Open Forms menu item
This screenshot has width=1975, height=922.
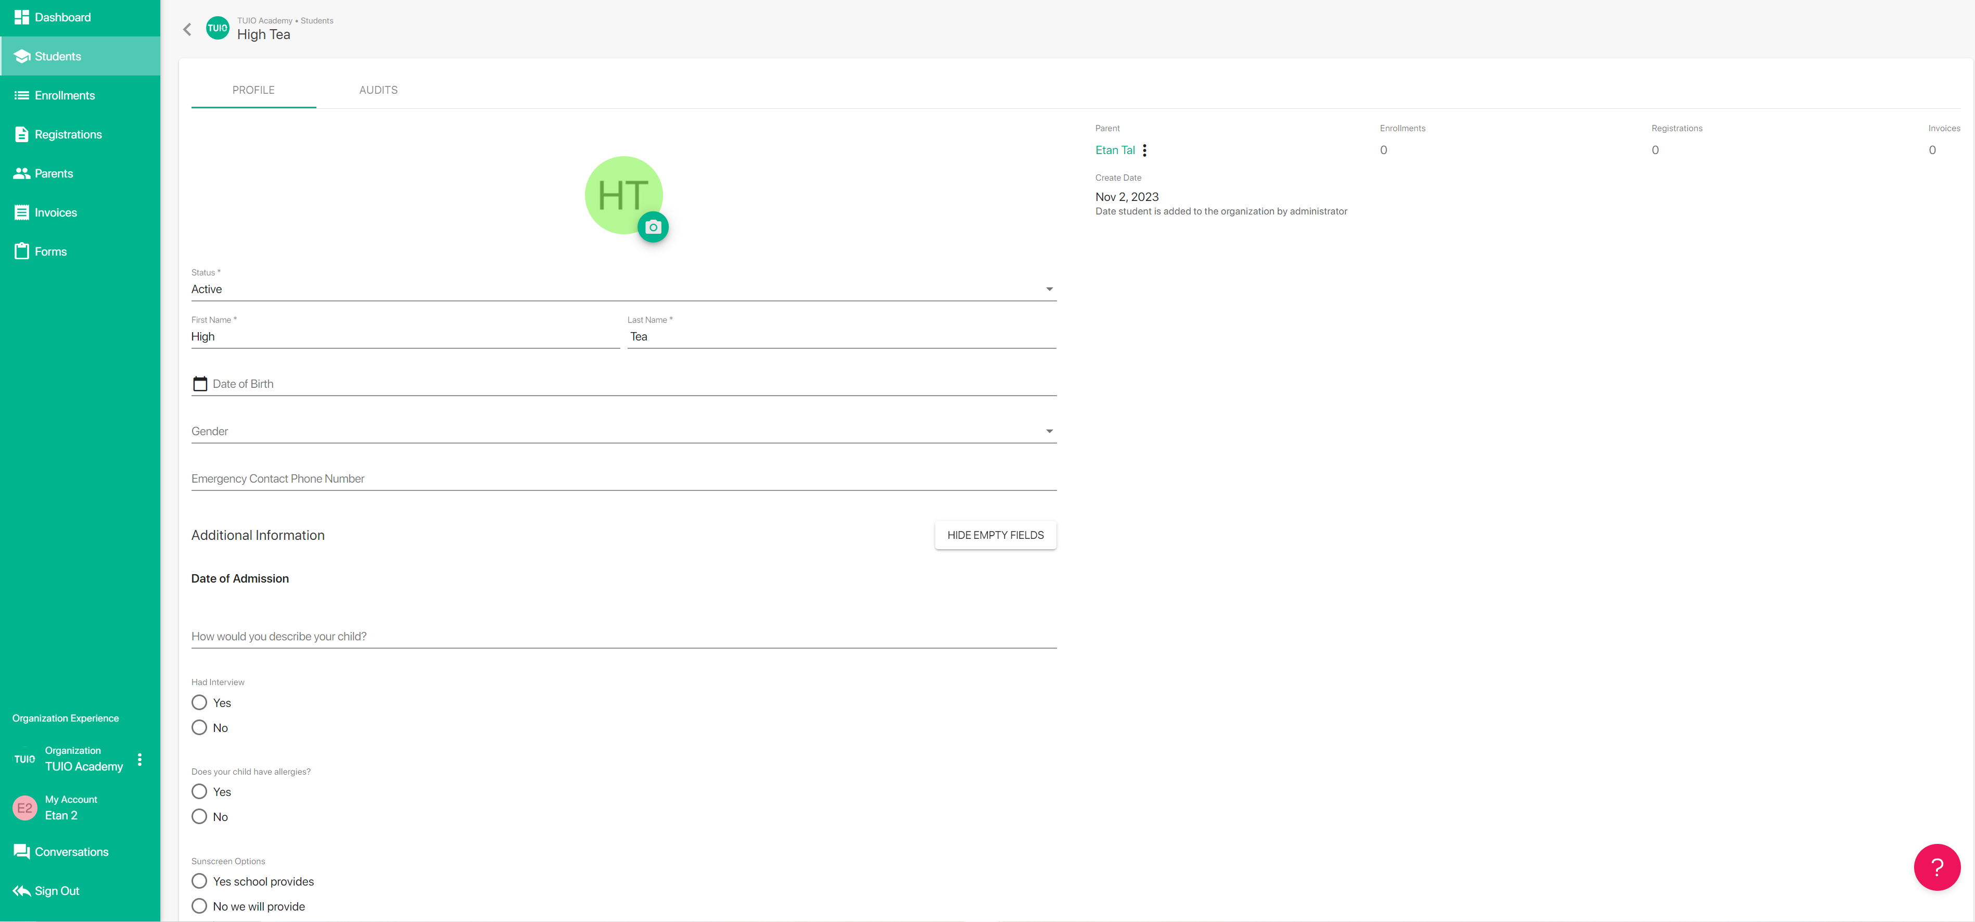[x=80, y=251]
